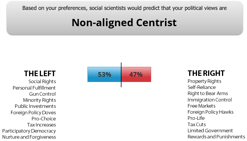Click Personal Fulfillment item
The image size is (247, 141).
[x=34, y=88]
